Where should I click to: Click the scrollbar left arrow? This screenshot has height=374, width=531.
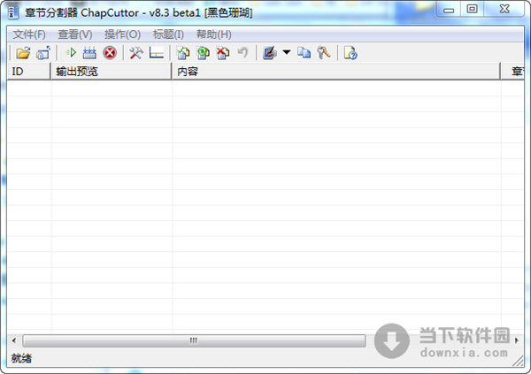tap(14, 340)
